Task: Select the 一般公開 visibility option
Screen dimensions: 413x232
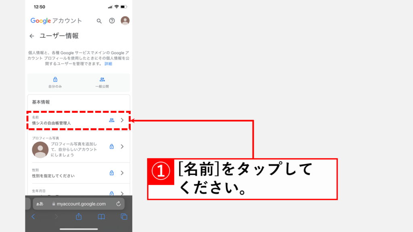Action: tap(102, 82)
